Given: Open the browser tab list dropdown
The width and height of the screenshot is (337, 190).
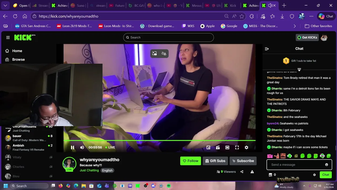Looking at the screenshot, I should 5,5.
